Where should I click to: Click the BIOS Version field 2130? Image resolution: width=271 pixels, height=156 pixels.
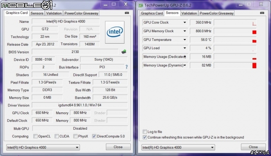75,52
